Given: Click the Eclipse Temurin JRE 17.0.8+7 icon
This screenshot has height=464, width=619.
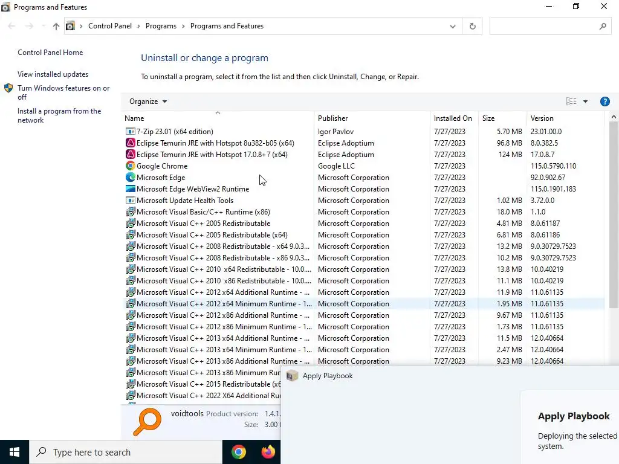Looking at the screenshot, I should [x=131, y=154].
